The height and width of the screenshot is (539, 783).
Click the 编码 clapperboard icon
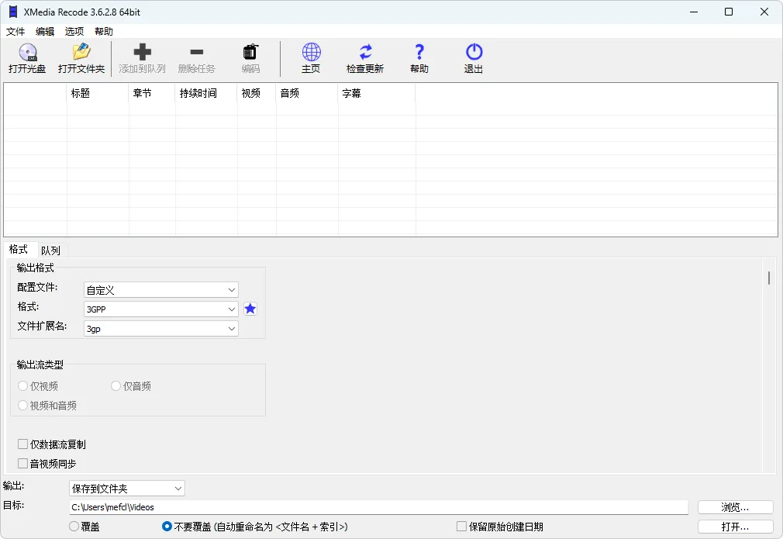[x=250, y=52]
